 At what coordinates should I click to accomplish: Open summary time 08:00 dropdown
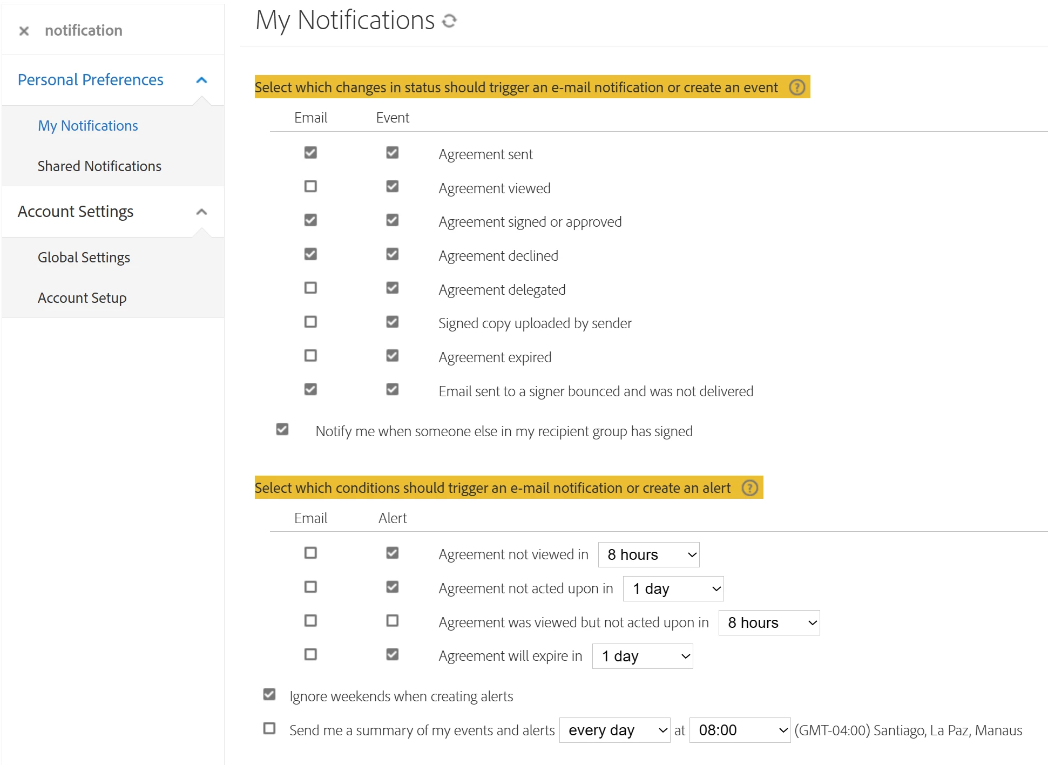tap(740, 730)
